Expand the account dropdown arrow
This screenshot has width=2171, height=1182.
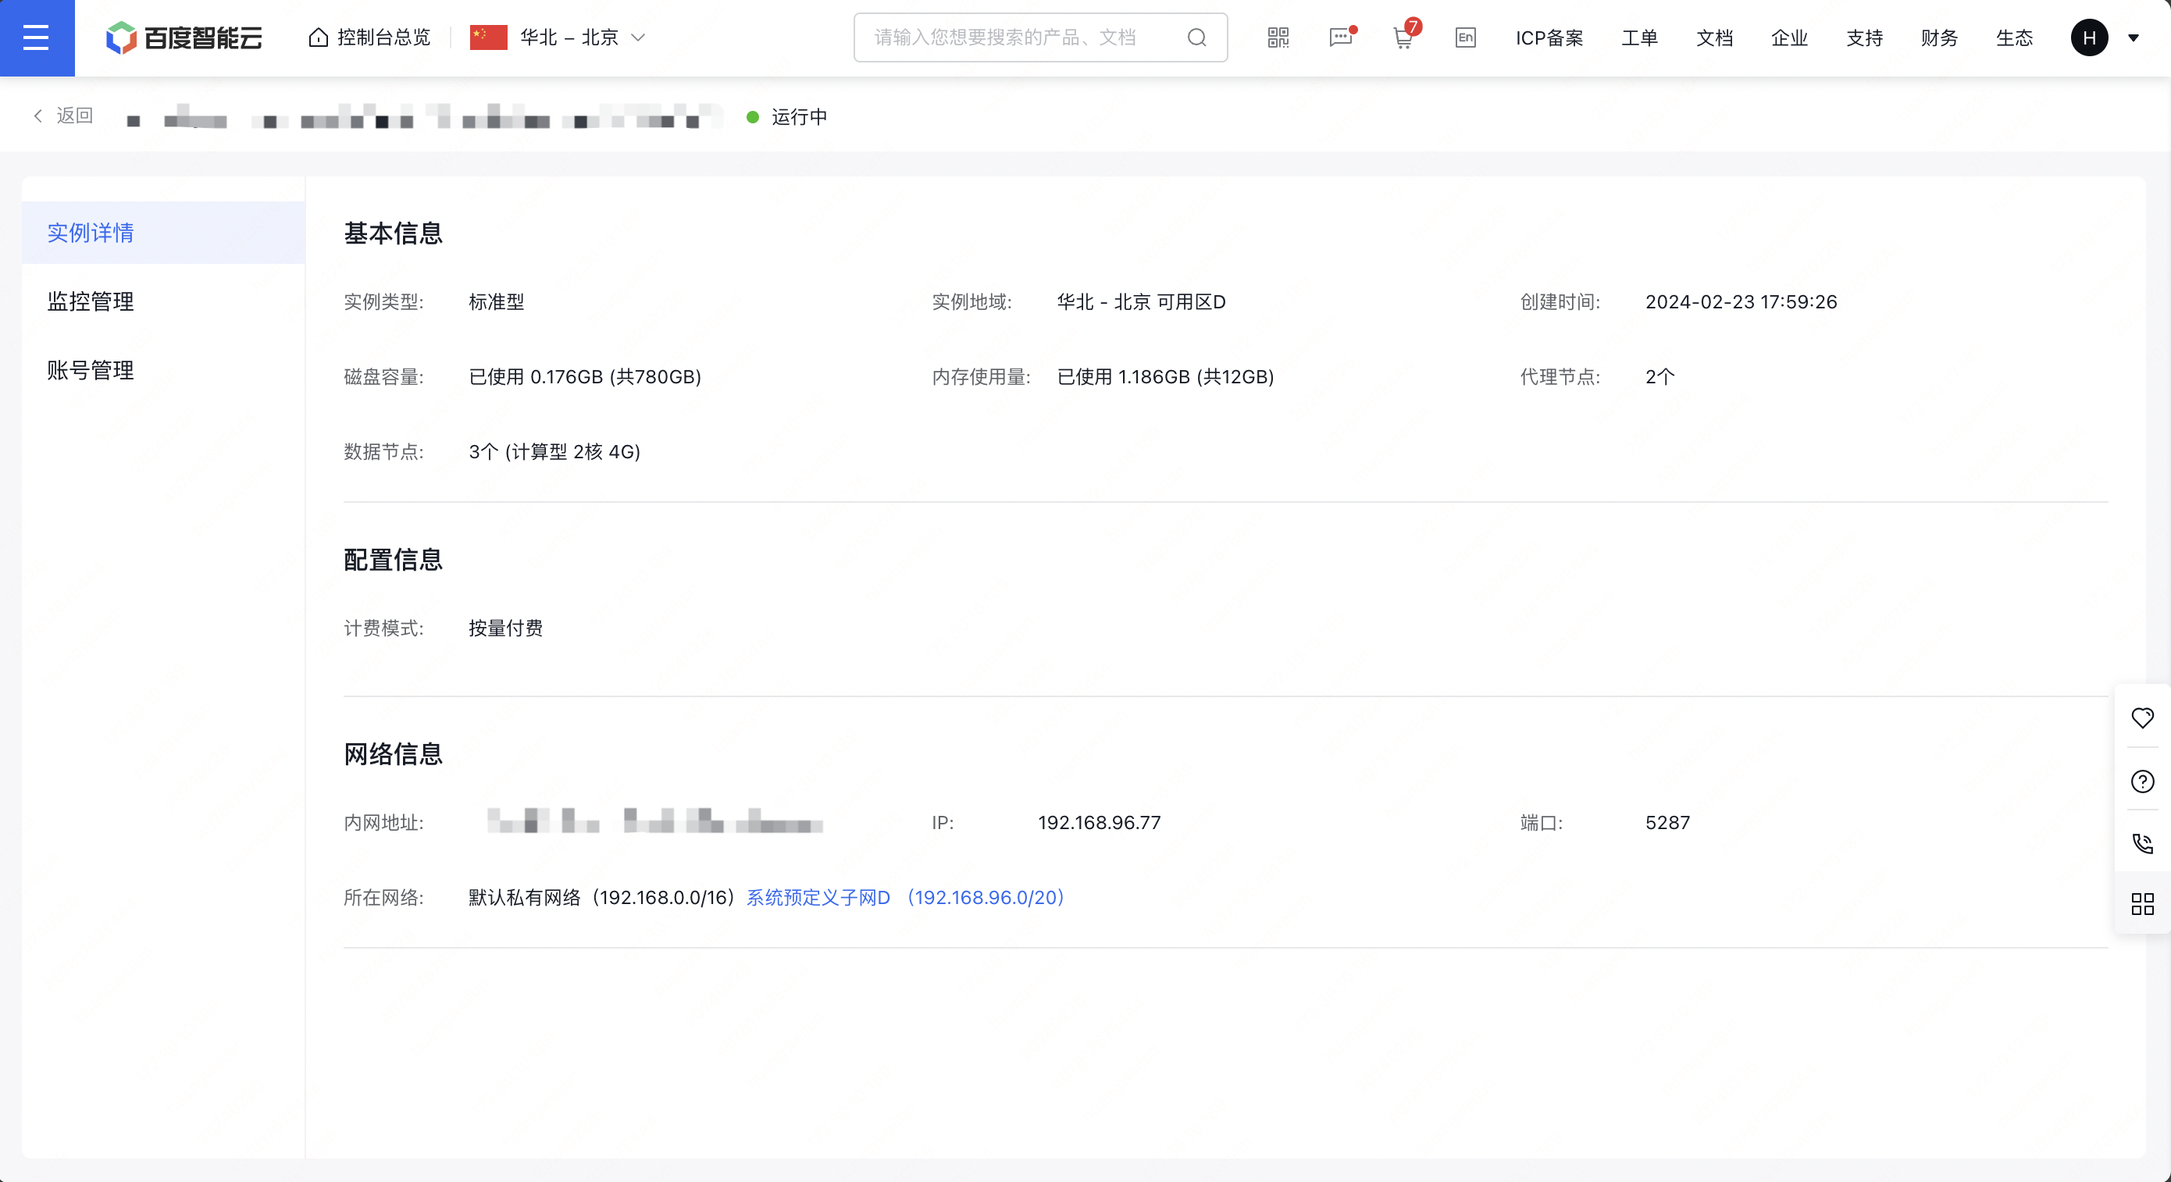click(2133, 38)
